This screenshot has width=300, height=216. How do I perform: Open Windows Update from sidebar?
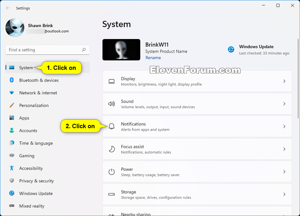point(48,194)
